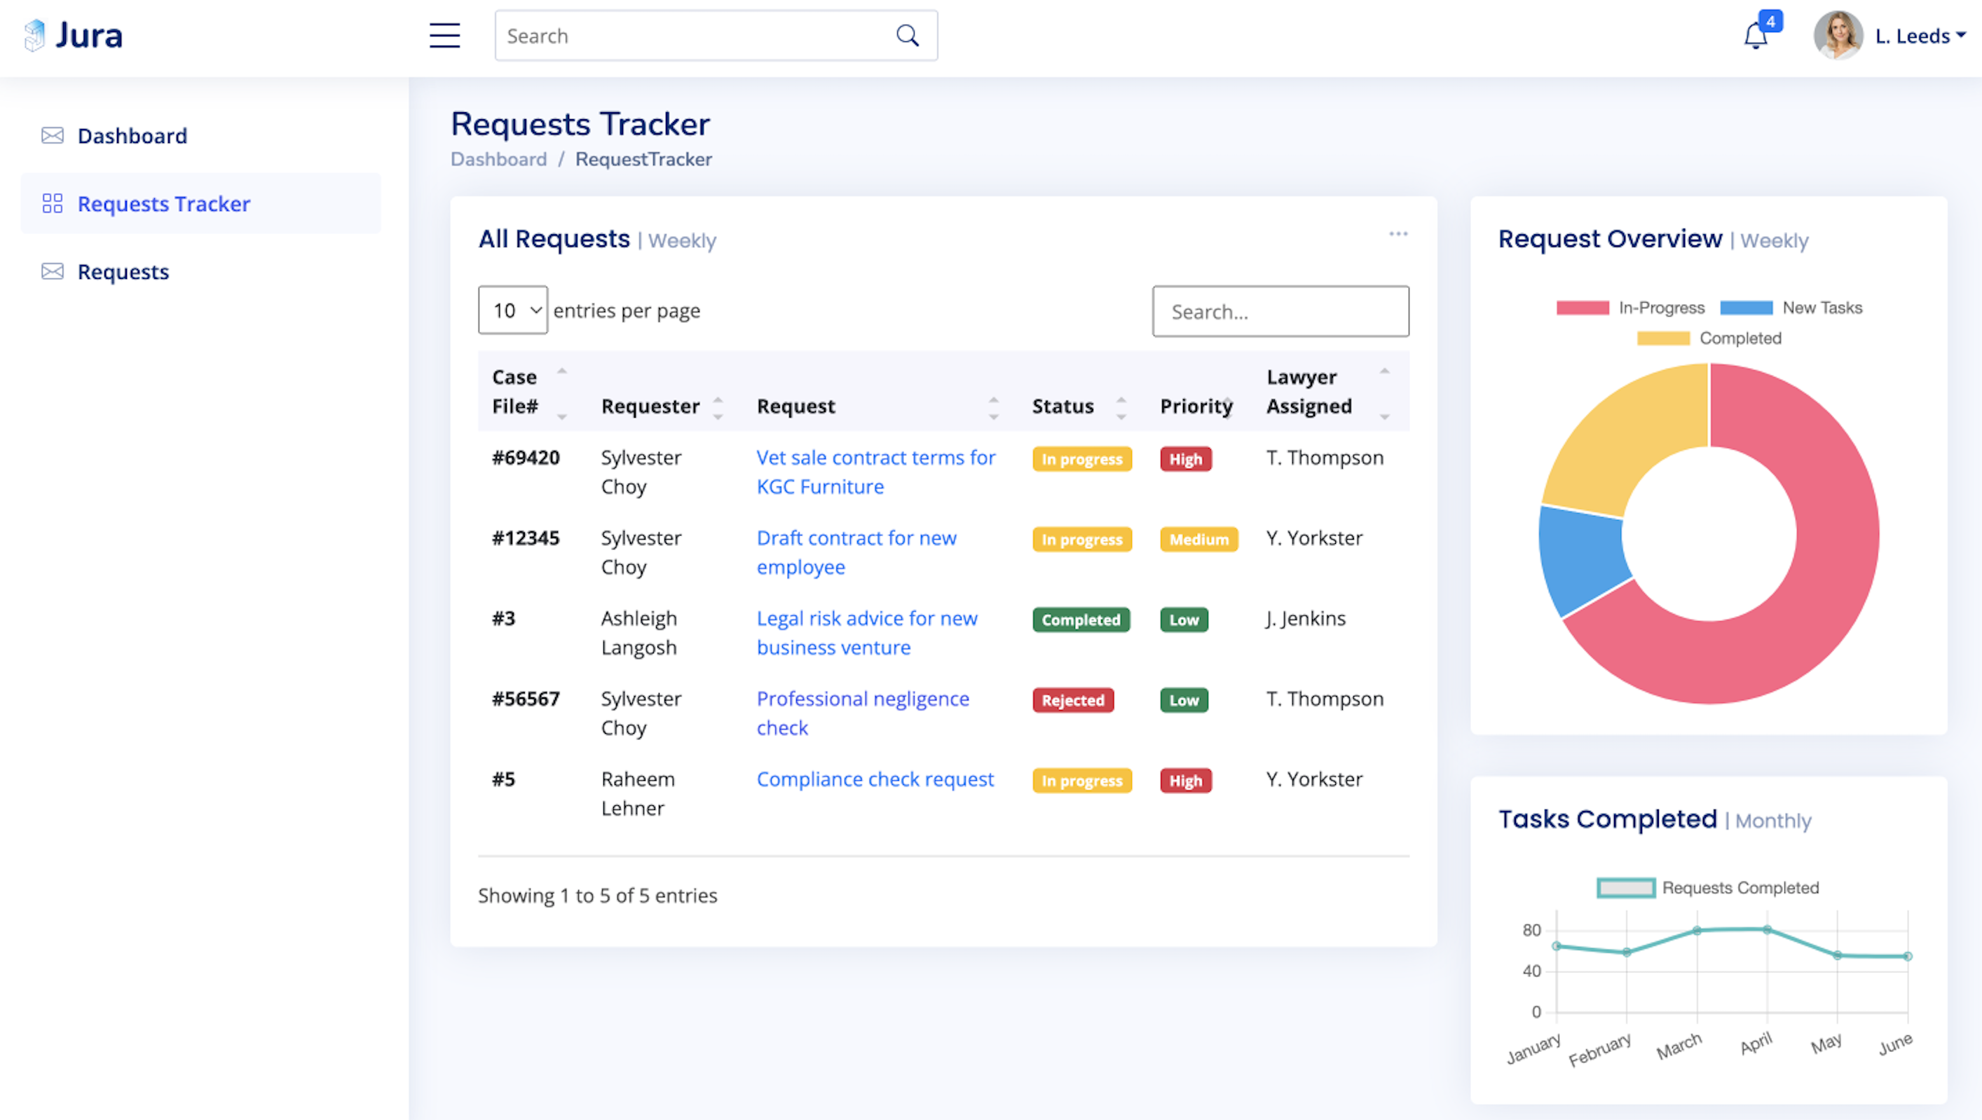Click the Dashboard breadcrumb link

tap(498, 159)
